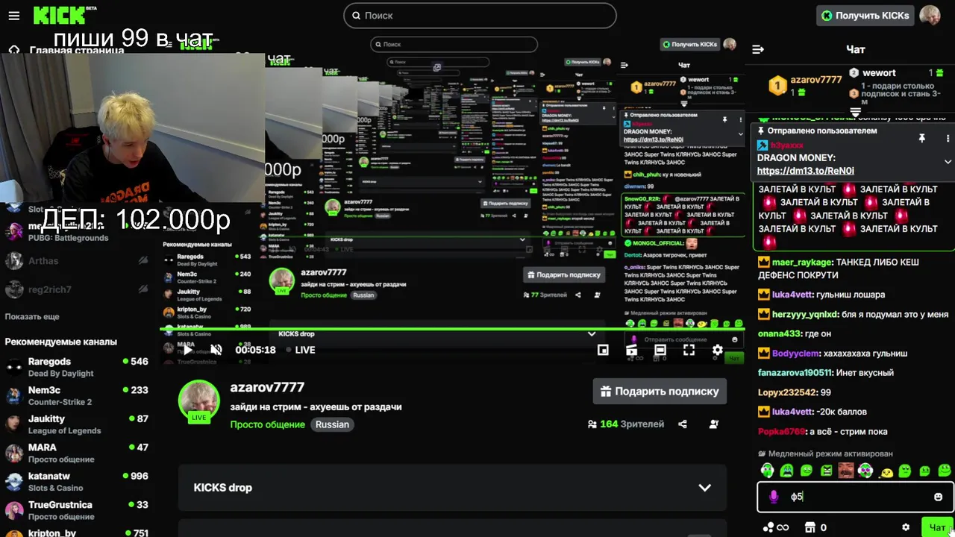Insert the angry square green emote
This screenshot has width=955, height=537.
click(x=826, y=471)
